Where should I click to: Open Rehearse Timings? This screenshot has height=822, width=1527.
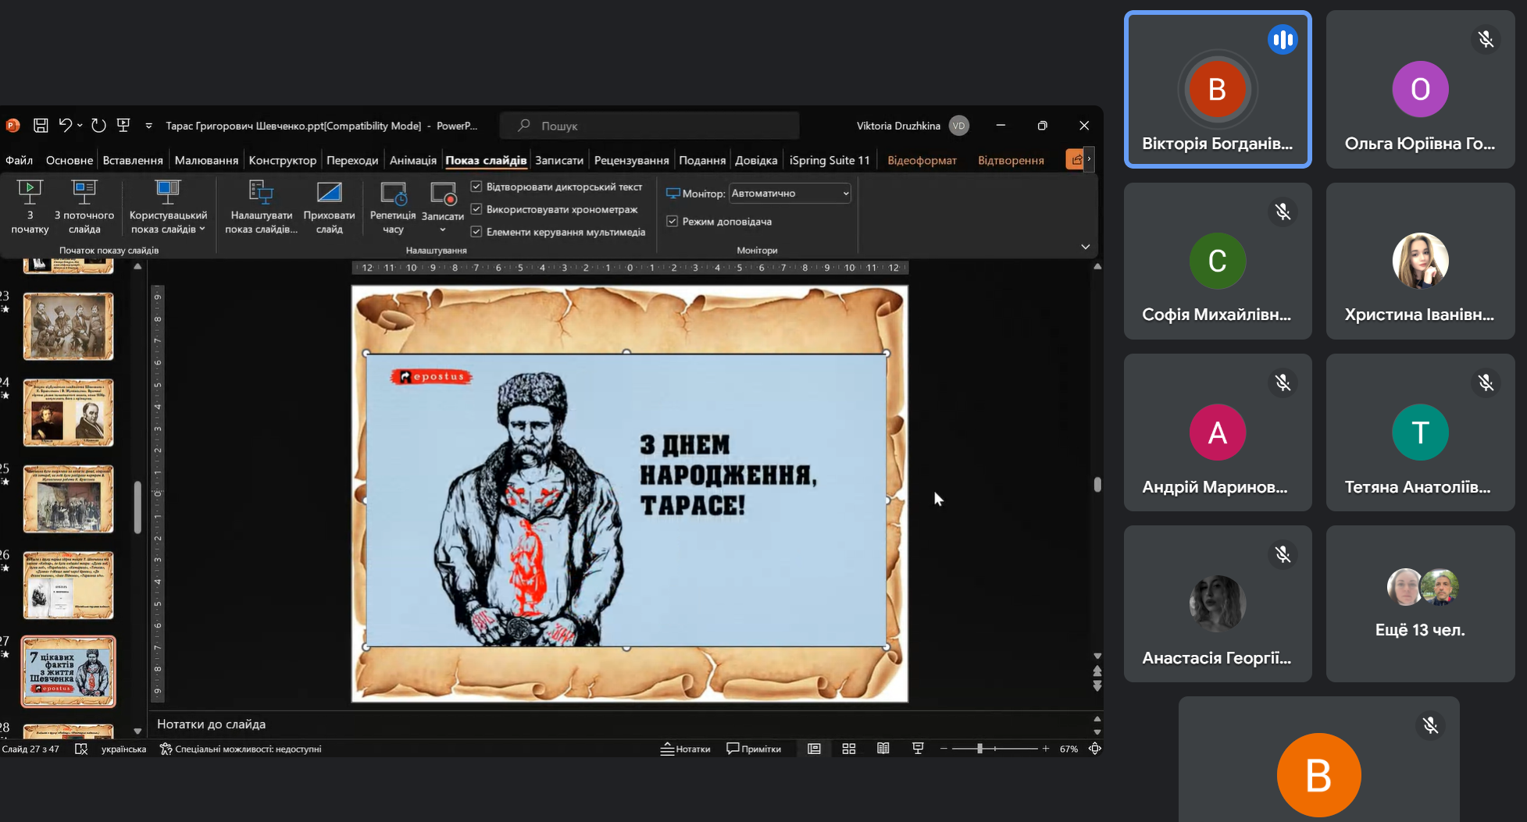click(393, 207)
